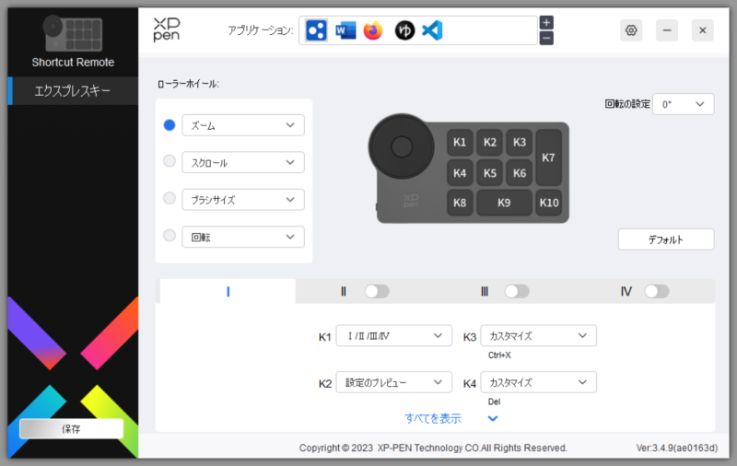Click the K7 key on device image

coord(548,157)
